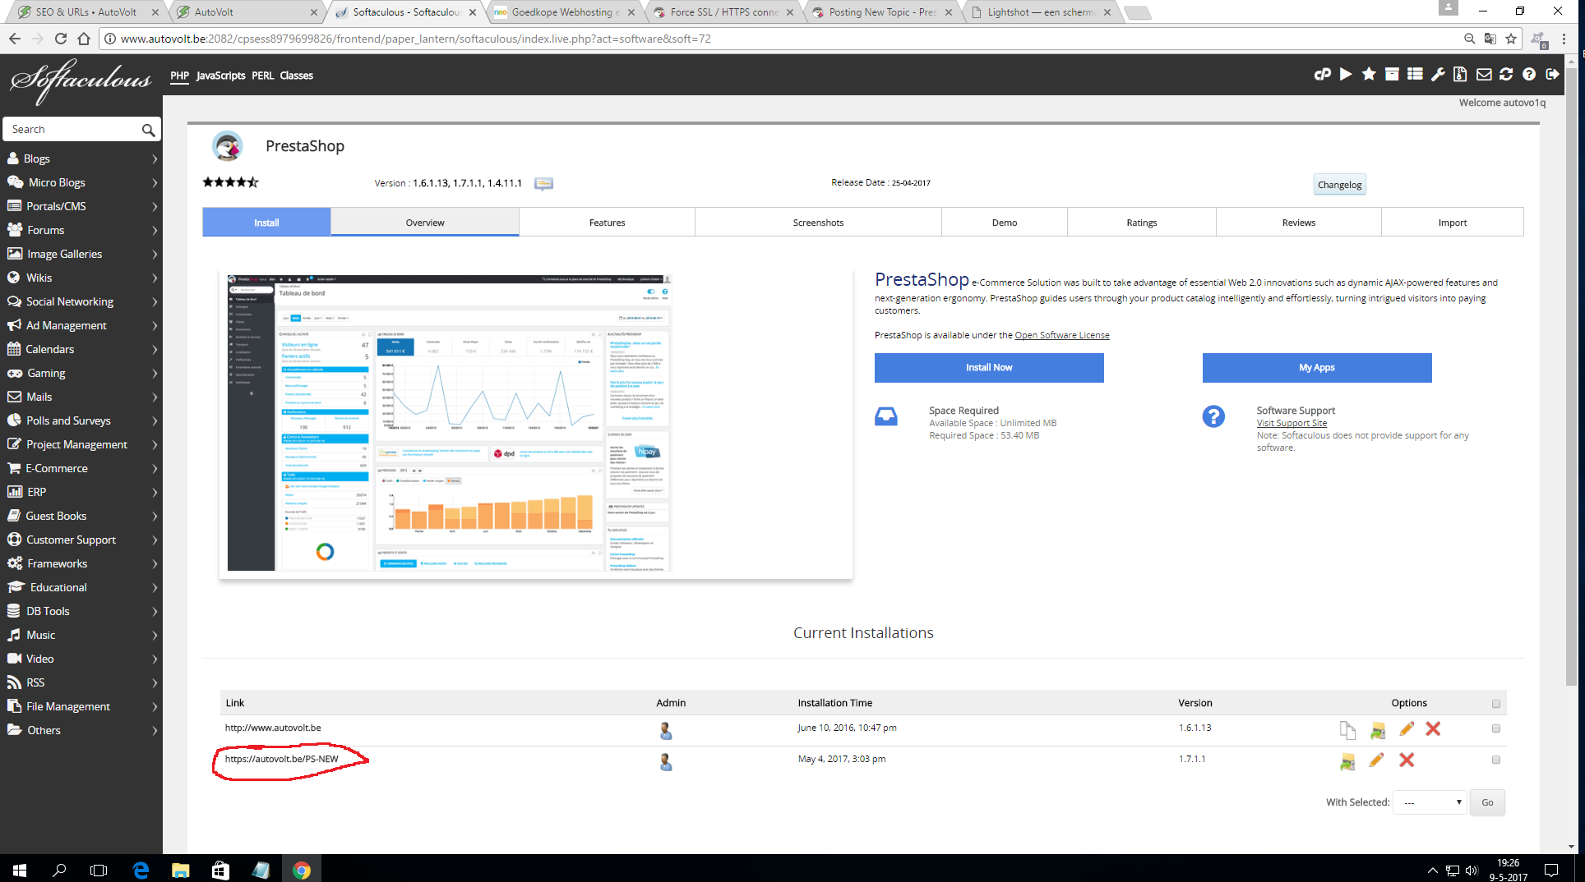Open Chrome from the Windows taskbar
The image size is (1585, 882).
pos(301,870)
